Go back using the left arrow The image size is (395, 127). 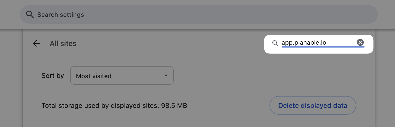[x=36, y=43]
